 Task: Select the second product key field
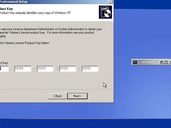[23, 69]
